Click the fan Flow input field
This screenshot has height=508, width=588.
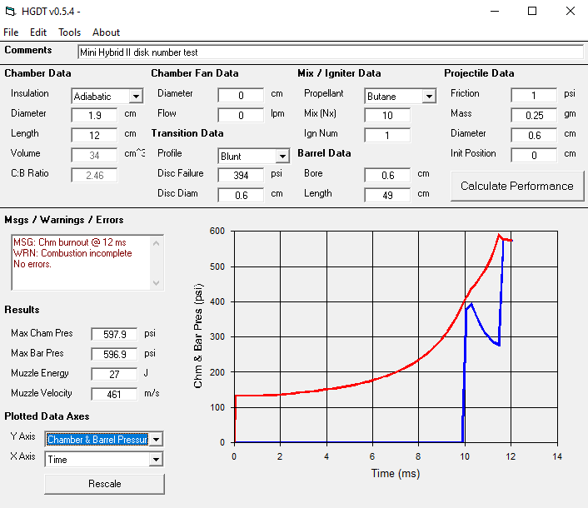pyautogui.click(x=240, y=115)
